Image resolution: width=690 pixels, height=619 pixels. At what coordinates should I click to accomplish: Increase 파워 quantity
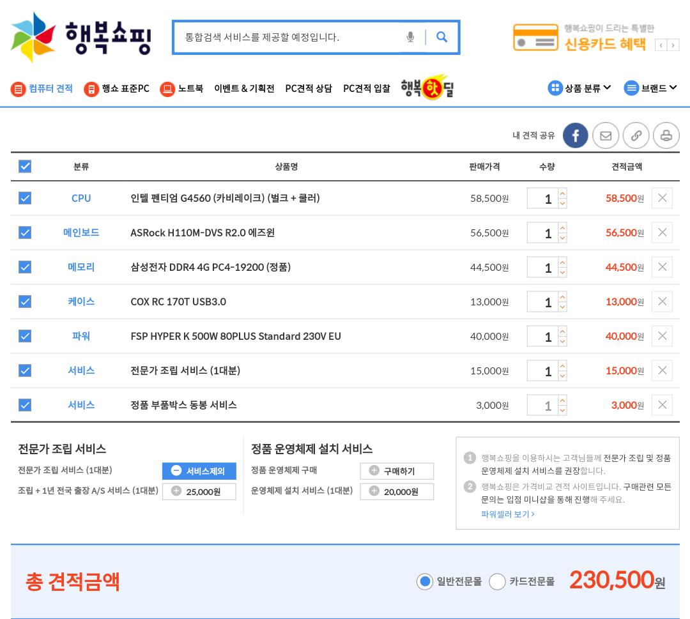click(x=562, y=332)
